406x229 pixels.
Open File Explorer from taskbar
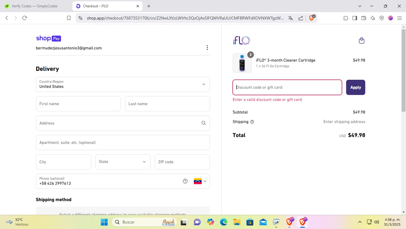237,222
